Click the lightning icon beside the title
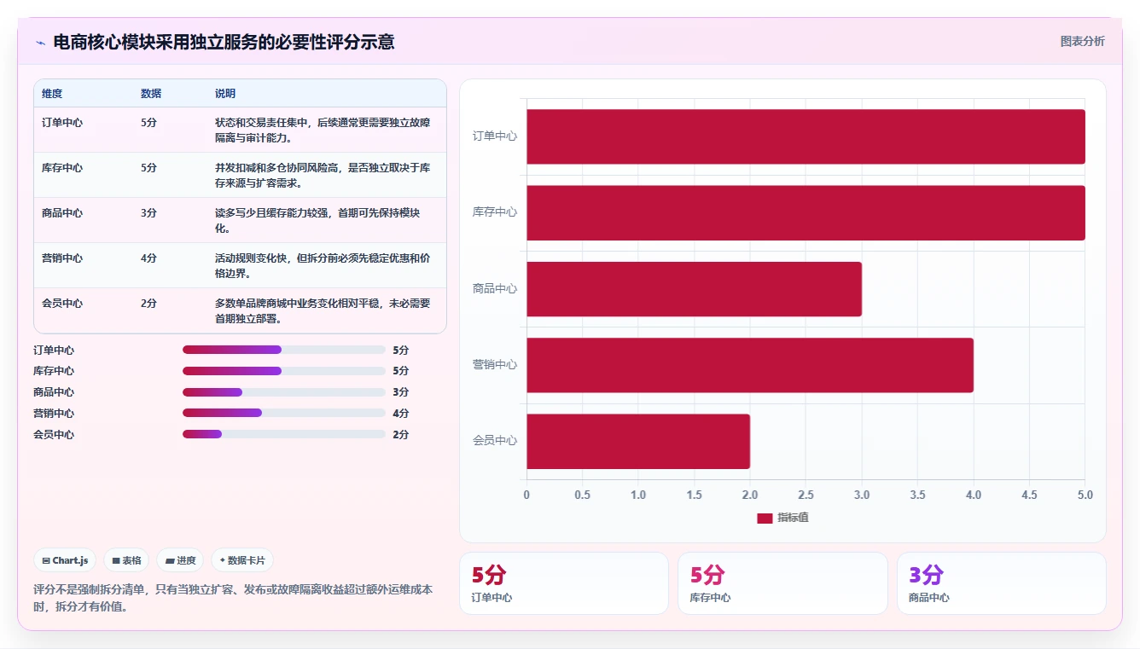This screenshot has width=1140, height=649. tap(40, 43)
